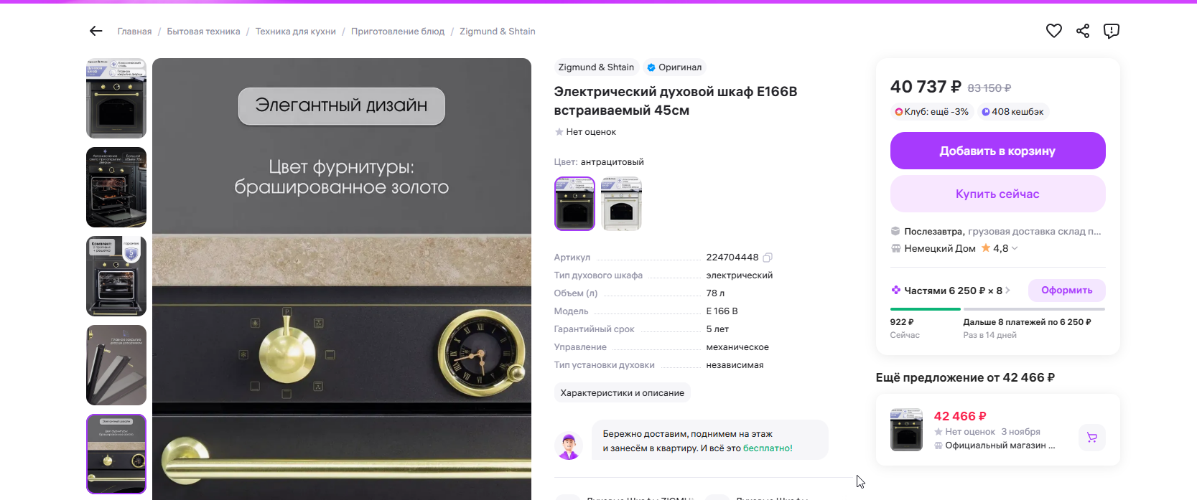The height and width of the screenshot is (500, 1197).
Task: Select the anthracite color variant
Action: pyautogui.click(x=574, y=204)
